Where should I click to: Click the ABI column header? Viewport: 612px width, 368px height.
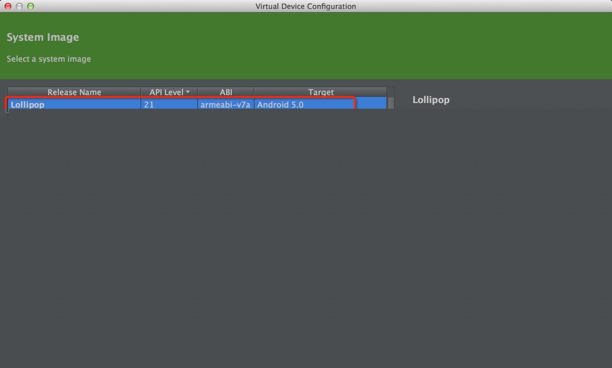pyautogui.click(x=226, y=92)
